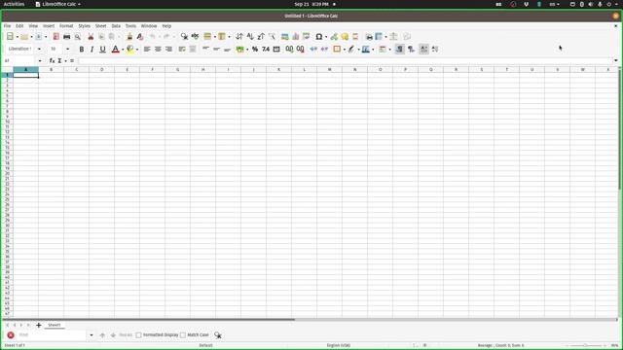Open the Format menu

tap(66, 26)
